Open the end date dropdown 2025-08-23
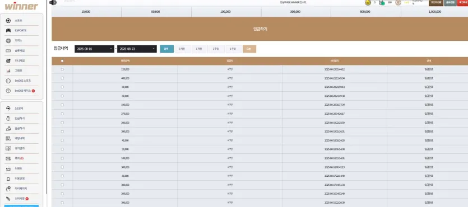The height and width of the screenshot is (207, 468). [x=137, y=49]
